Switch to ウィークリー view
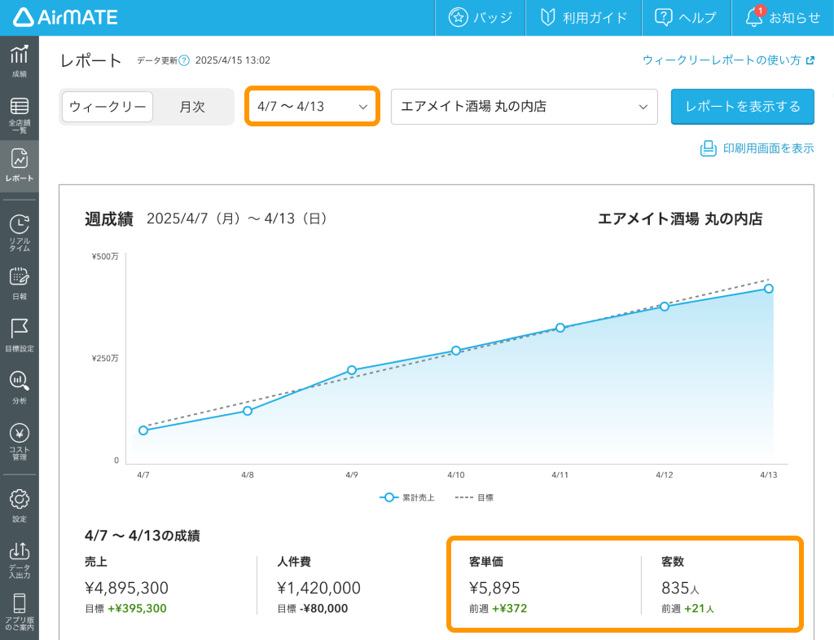Viewport: 834px width, 640px height. pos(108,107)
